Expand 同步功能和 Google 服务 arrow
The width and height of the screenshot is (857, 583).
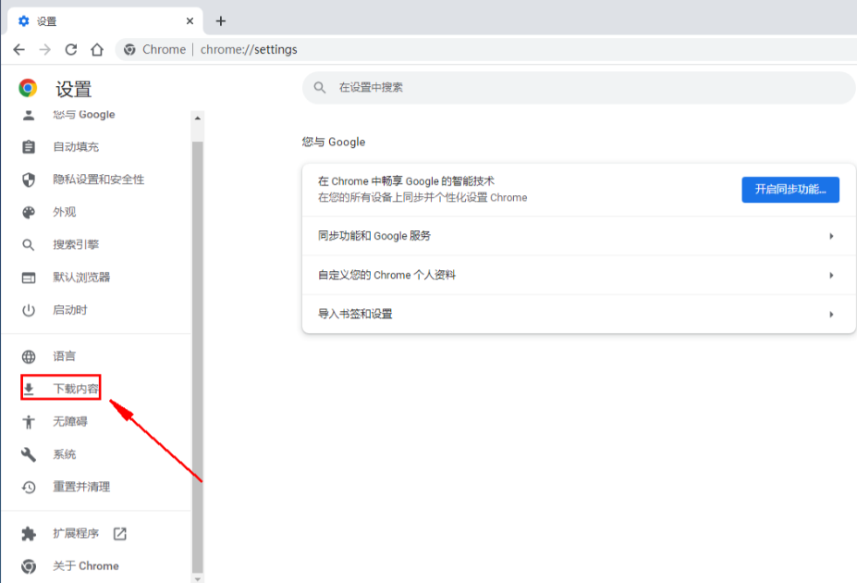(x=831, y=236)
